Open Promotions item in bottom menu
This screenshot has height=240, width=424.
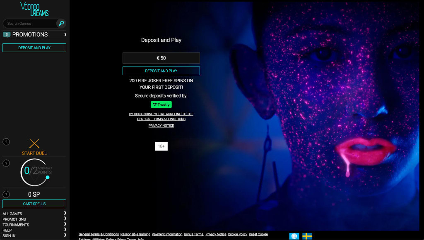14,219
